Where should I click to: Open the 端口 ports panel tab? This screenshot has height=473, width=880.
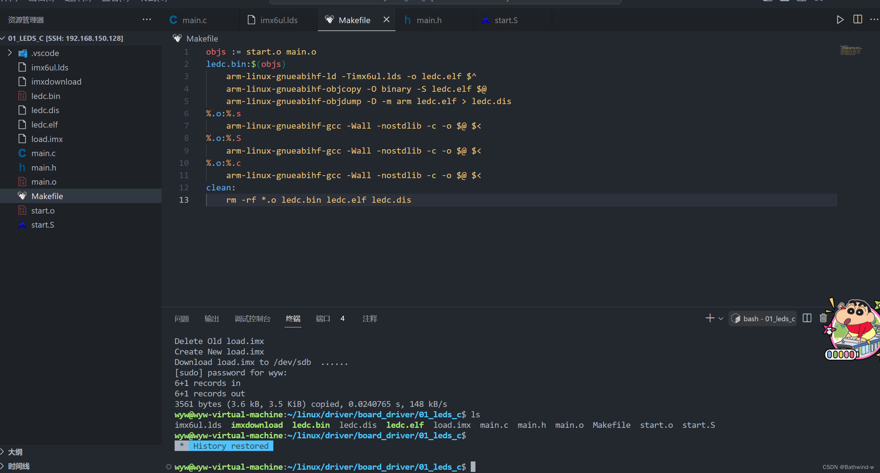click(x=322, y=319)
